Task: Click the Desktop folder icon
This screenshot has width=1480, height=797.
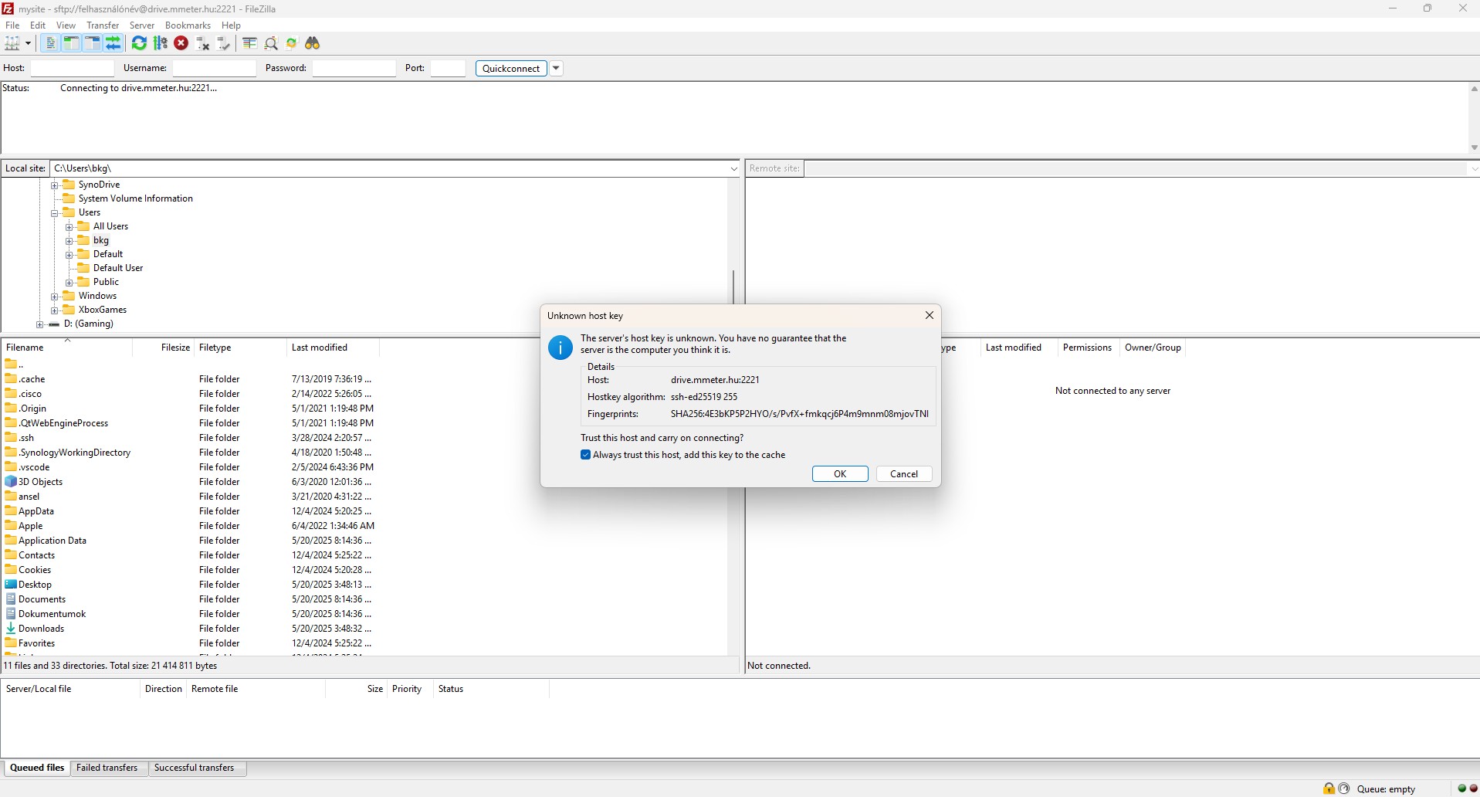Action: coord(11,584)
